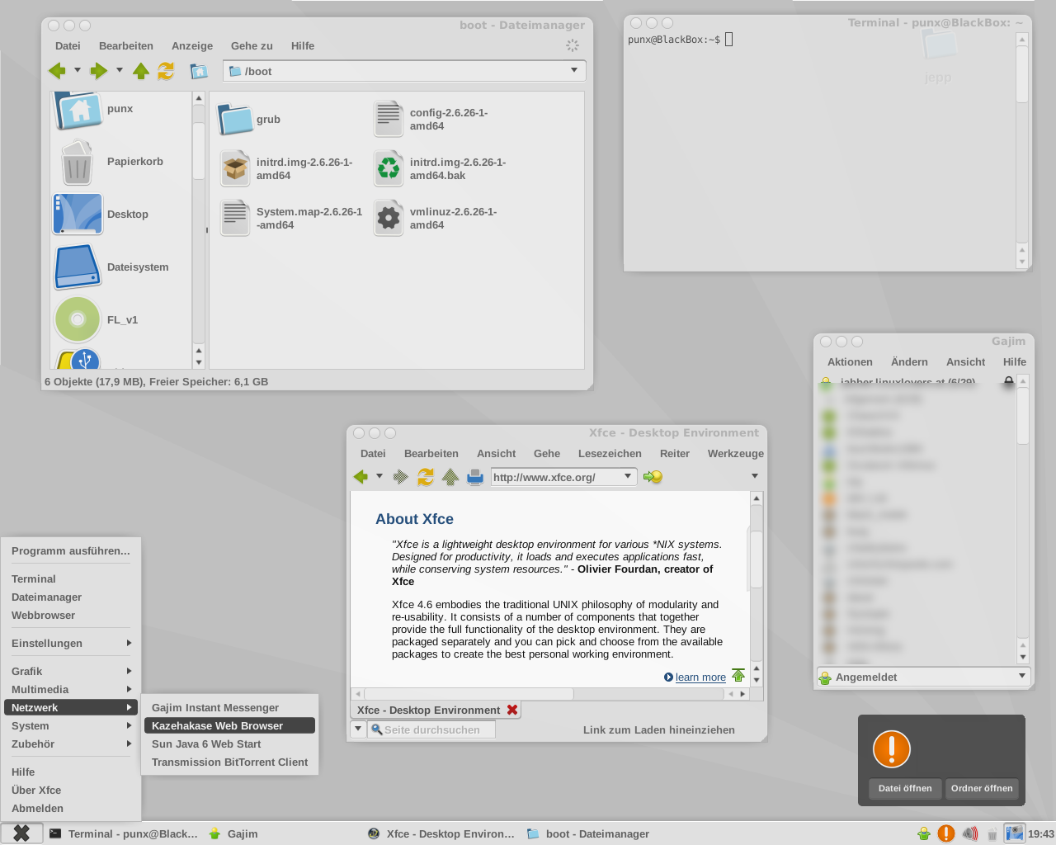Click the reload icon in the file manager toolbar
1056x845 pixels.
(166, 71)
